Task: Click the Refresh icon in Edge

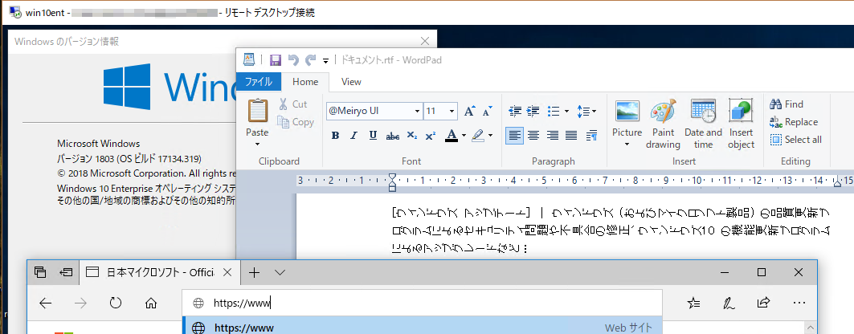Action: 115,303
